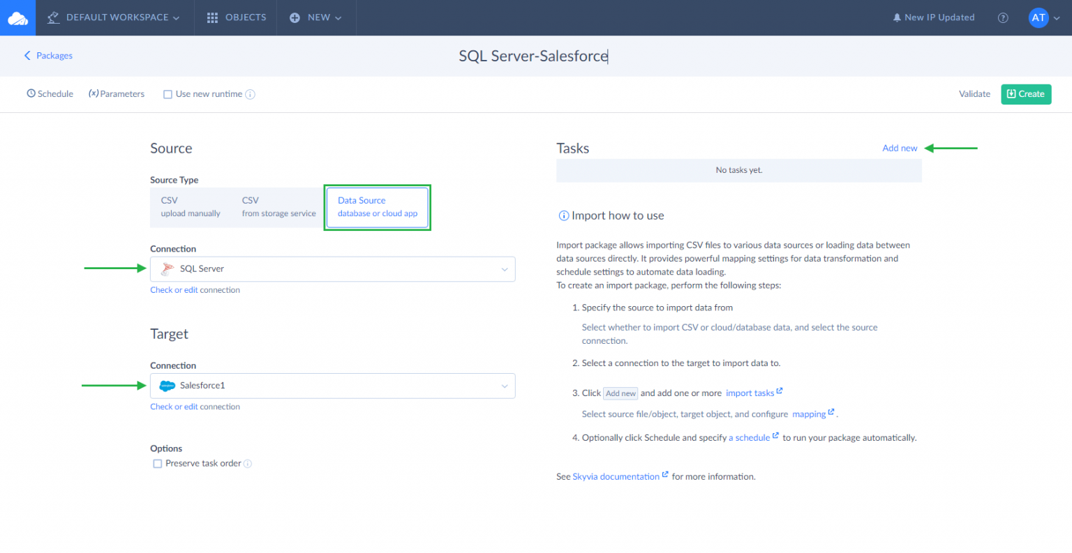Open the Default Workspace dropdown
The height and width of the screenshot is (553, 1072).
tap(113, 17)
